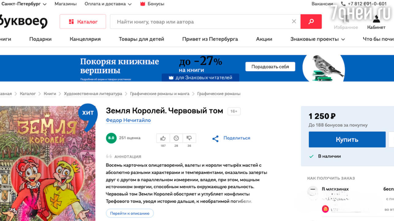Open Товары для детей section

point(142,39)
